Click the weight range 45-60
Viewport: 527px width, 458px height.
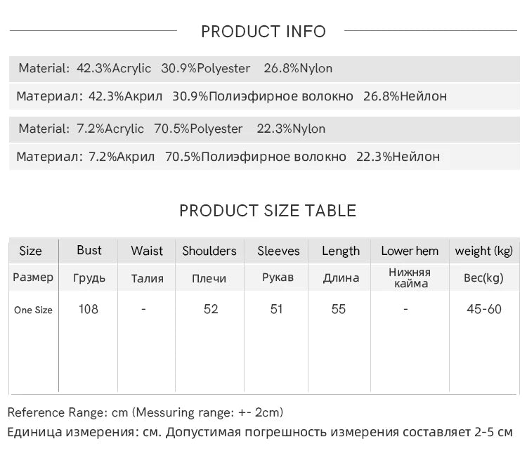click(x=484, y=309)
